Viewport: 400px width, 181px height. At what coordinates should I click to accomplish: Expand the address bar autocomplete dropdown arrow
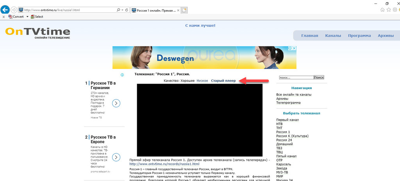122,10
